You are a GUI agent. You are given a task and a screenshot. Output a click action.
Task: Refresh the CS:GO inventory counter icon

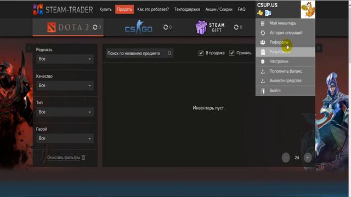tap(166, 27)
